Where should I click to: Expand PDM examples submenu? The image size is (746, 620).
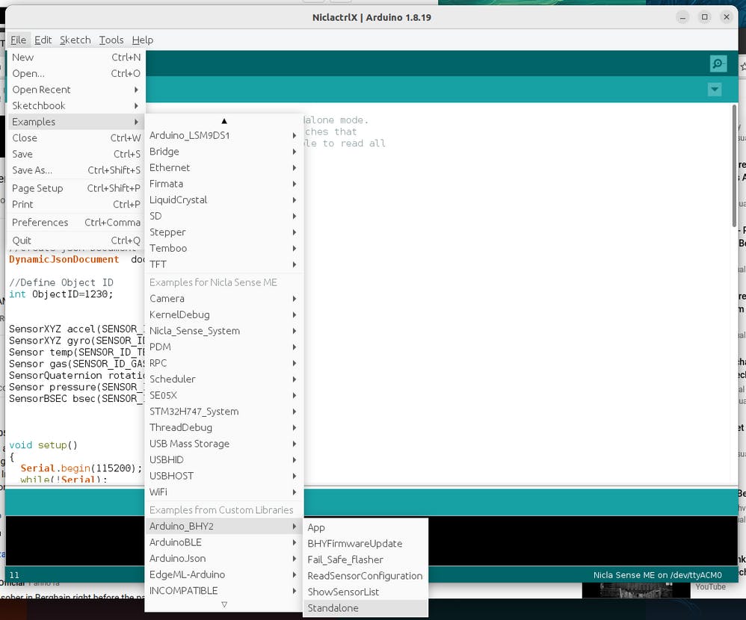224,347
